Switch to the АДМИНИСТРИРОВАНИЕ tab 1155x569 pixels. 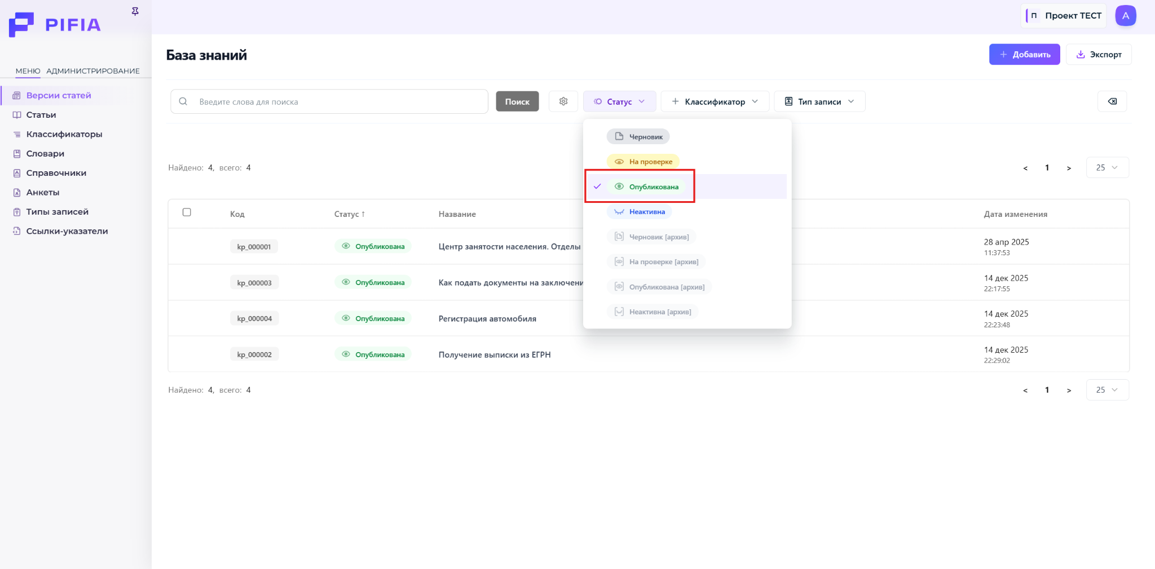(92, 71)
